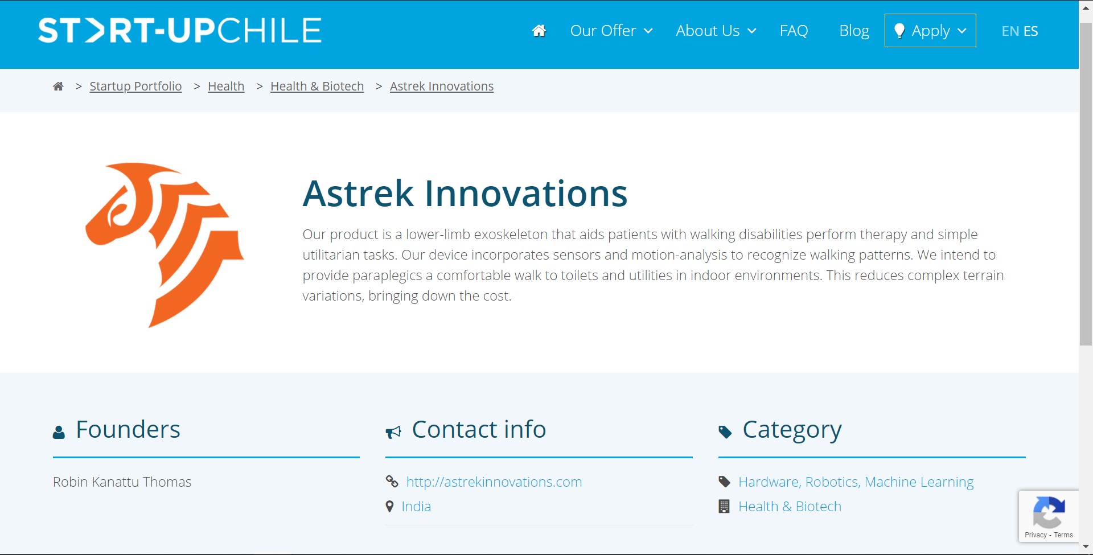Open the Apply dropdown button
The image size is (1093, 555).
[x=930, y=31]
